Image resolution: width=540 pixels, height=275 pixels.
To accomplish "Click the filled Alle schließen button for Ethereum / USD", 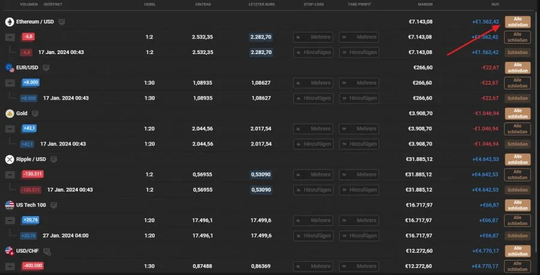I will click(x=518, y=22).
